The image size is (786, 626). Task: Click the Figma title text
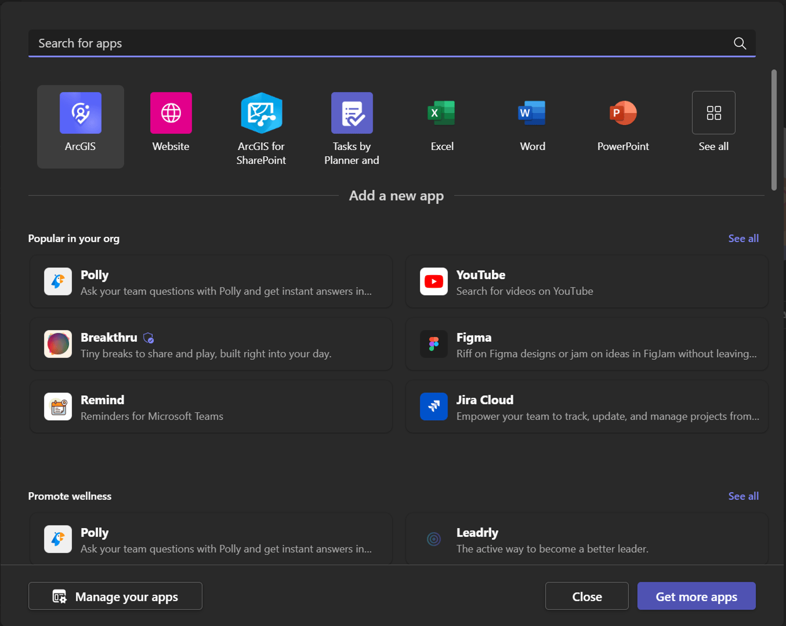tap(474, 337)
